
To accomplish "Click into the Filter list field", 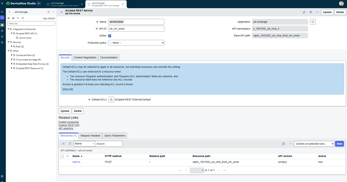I will pos(31,23).
